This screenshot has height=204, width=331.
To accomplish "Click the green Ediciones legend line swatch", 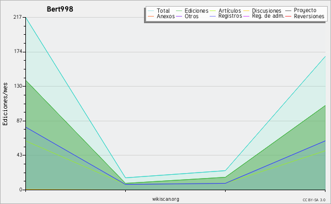I will click(x=179, y=11).
